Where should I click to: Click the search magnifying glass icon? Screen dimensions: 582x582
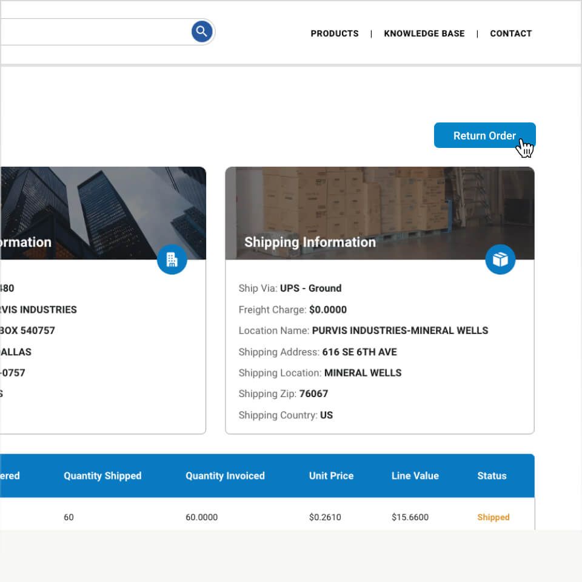coord(201,31)
